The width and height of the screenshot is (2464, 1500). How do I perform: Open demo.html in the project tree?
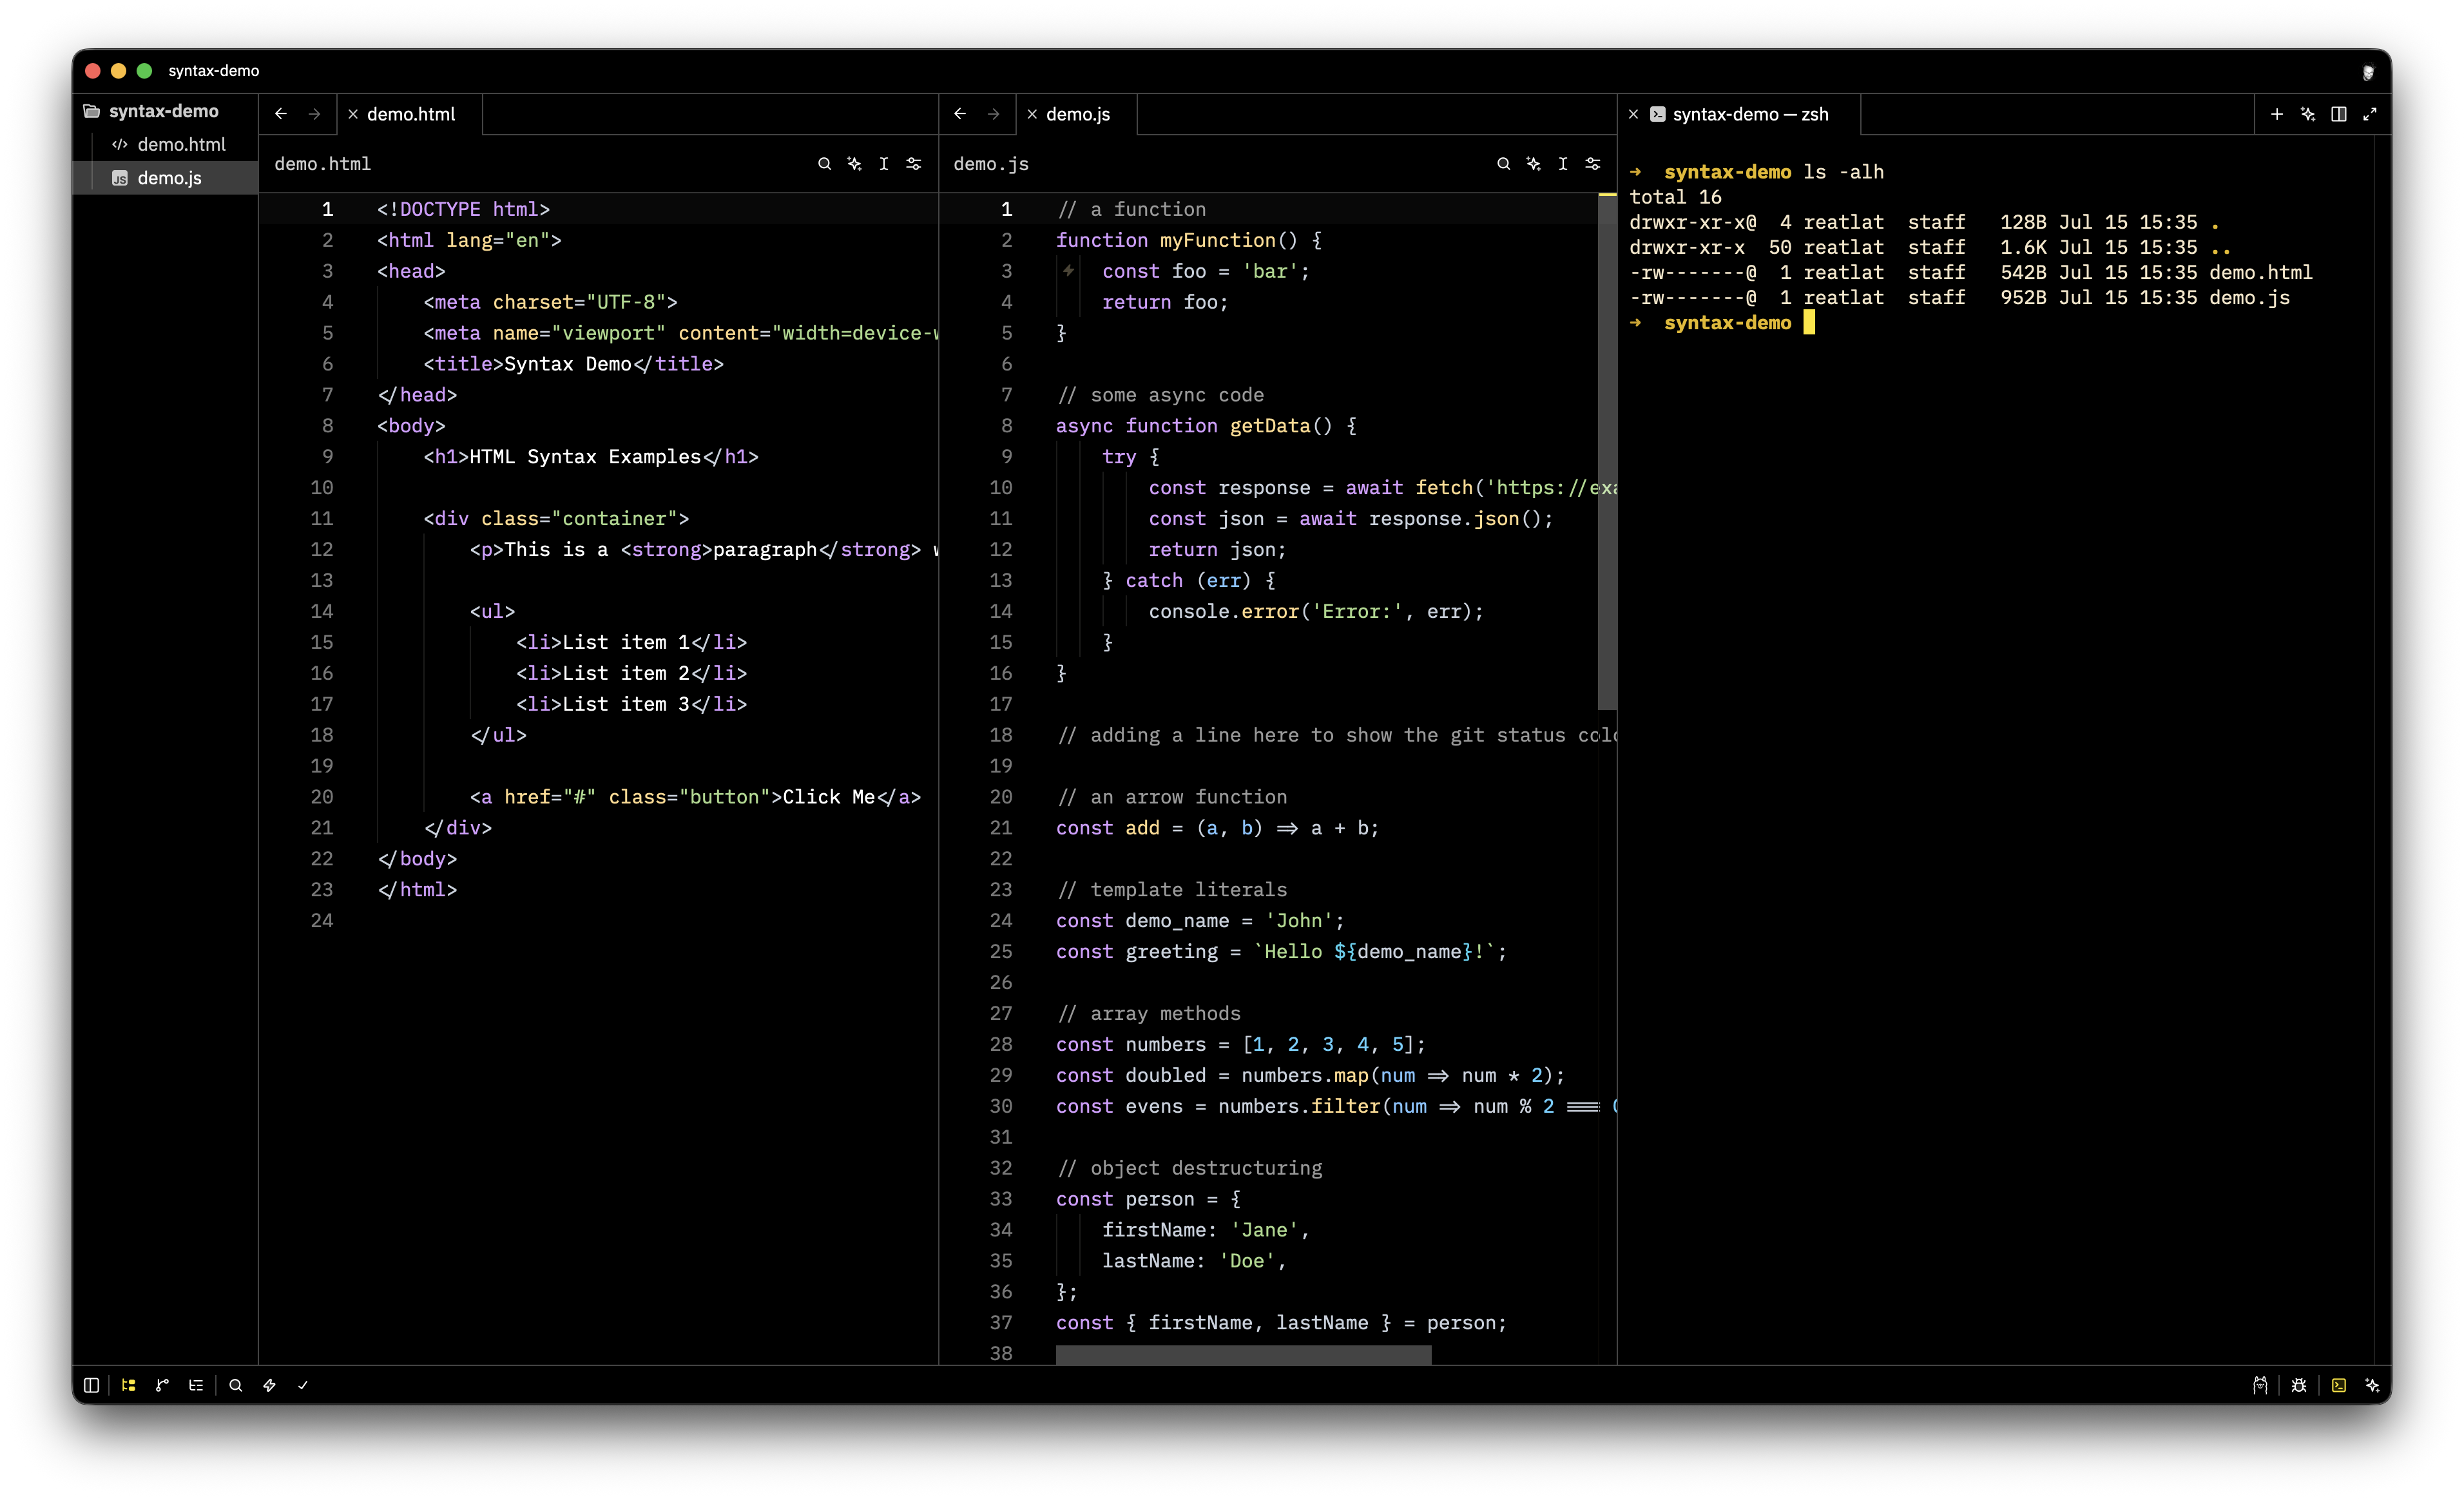(x=181, y=144)
